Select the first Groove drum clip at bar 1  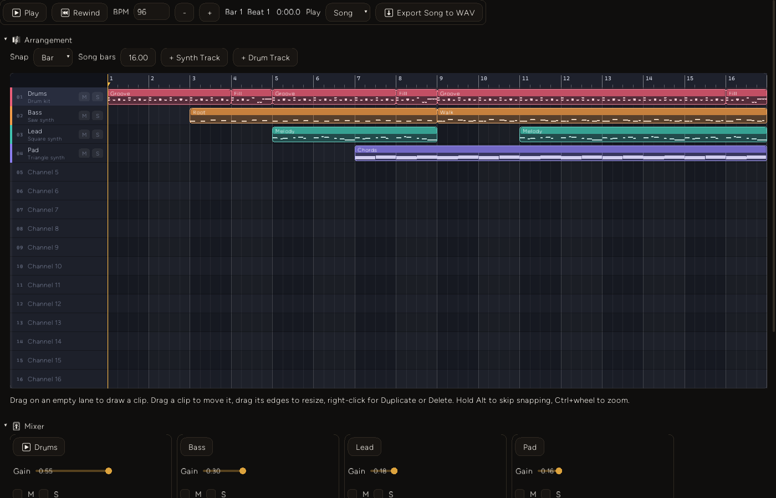click(x=170, y=97)
